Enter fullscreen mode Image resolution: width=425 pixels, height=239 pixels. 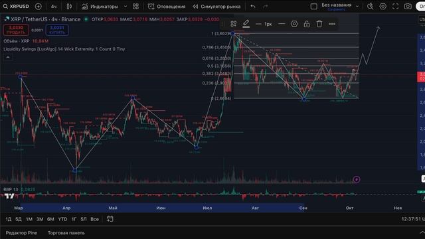[396, 7]
